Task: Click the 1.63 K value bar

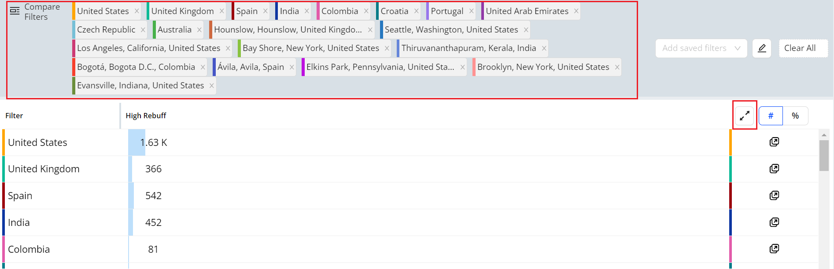Action: (x=137, y=142)
